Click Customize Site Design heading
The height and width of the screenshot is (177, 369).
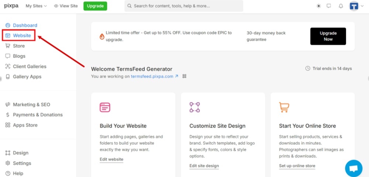pos(217,126)
